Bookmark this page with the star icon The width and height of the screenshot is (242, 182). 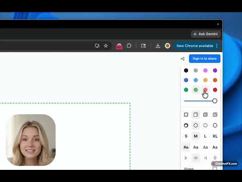106,45
